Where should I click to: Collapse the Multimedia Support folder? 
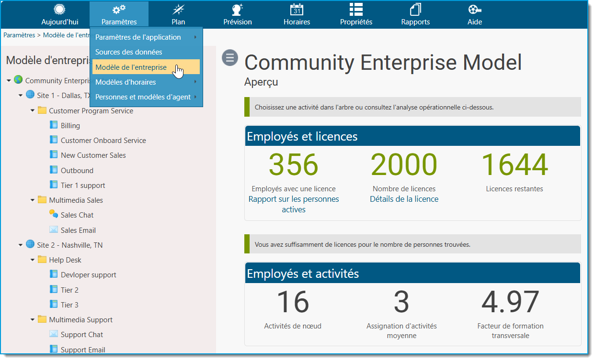click(33, 320)
